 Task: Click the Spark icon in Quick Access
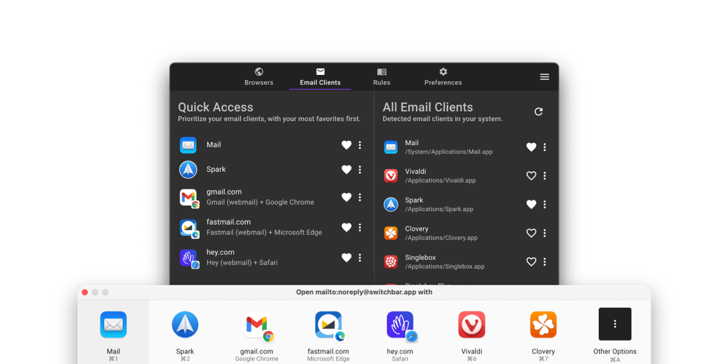click(x=188, y=169)
